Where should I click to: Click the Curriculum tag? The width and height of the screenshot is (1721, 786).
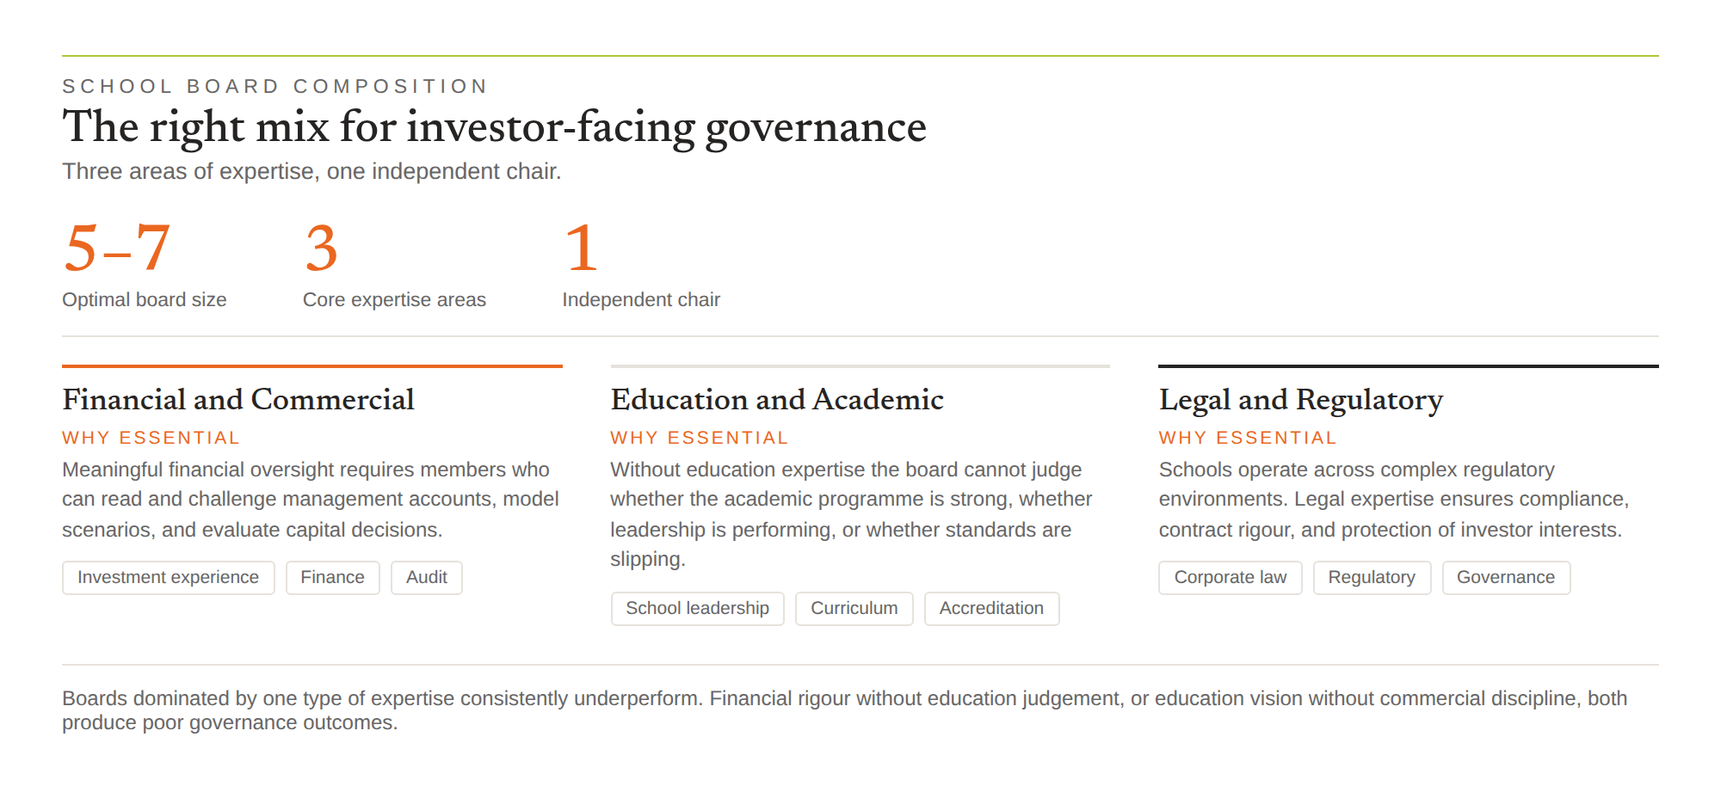coord(854,609)
